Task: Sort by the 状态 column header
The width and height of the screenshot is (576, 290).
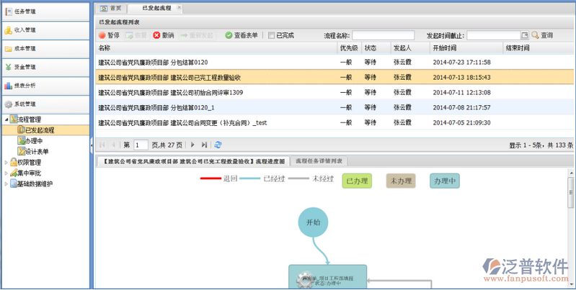Action: (376, 48)
